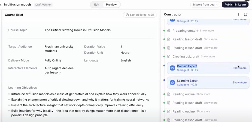The image size is (252, 122).
Task: Click the Delivery Mode value Fully Online
Action: pyautogui.click(x=53, y=60)
